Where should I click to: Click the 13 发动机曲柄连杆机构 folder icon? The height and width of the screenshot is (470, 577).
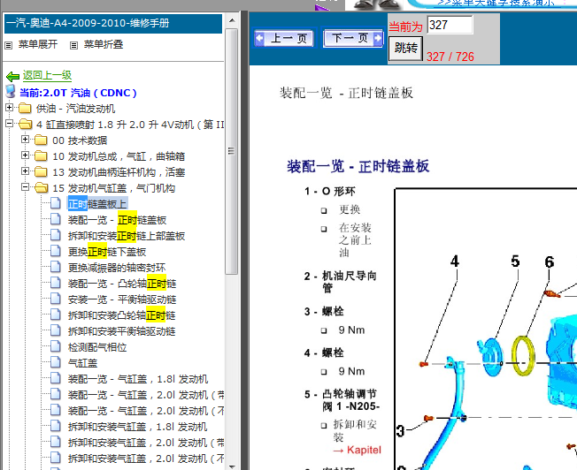[x=41, y=172]
